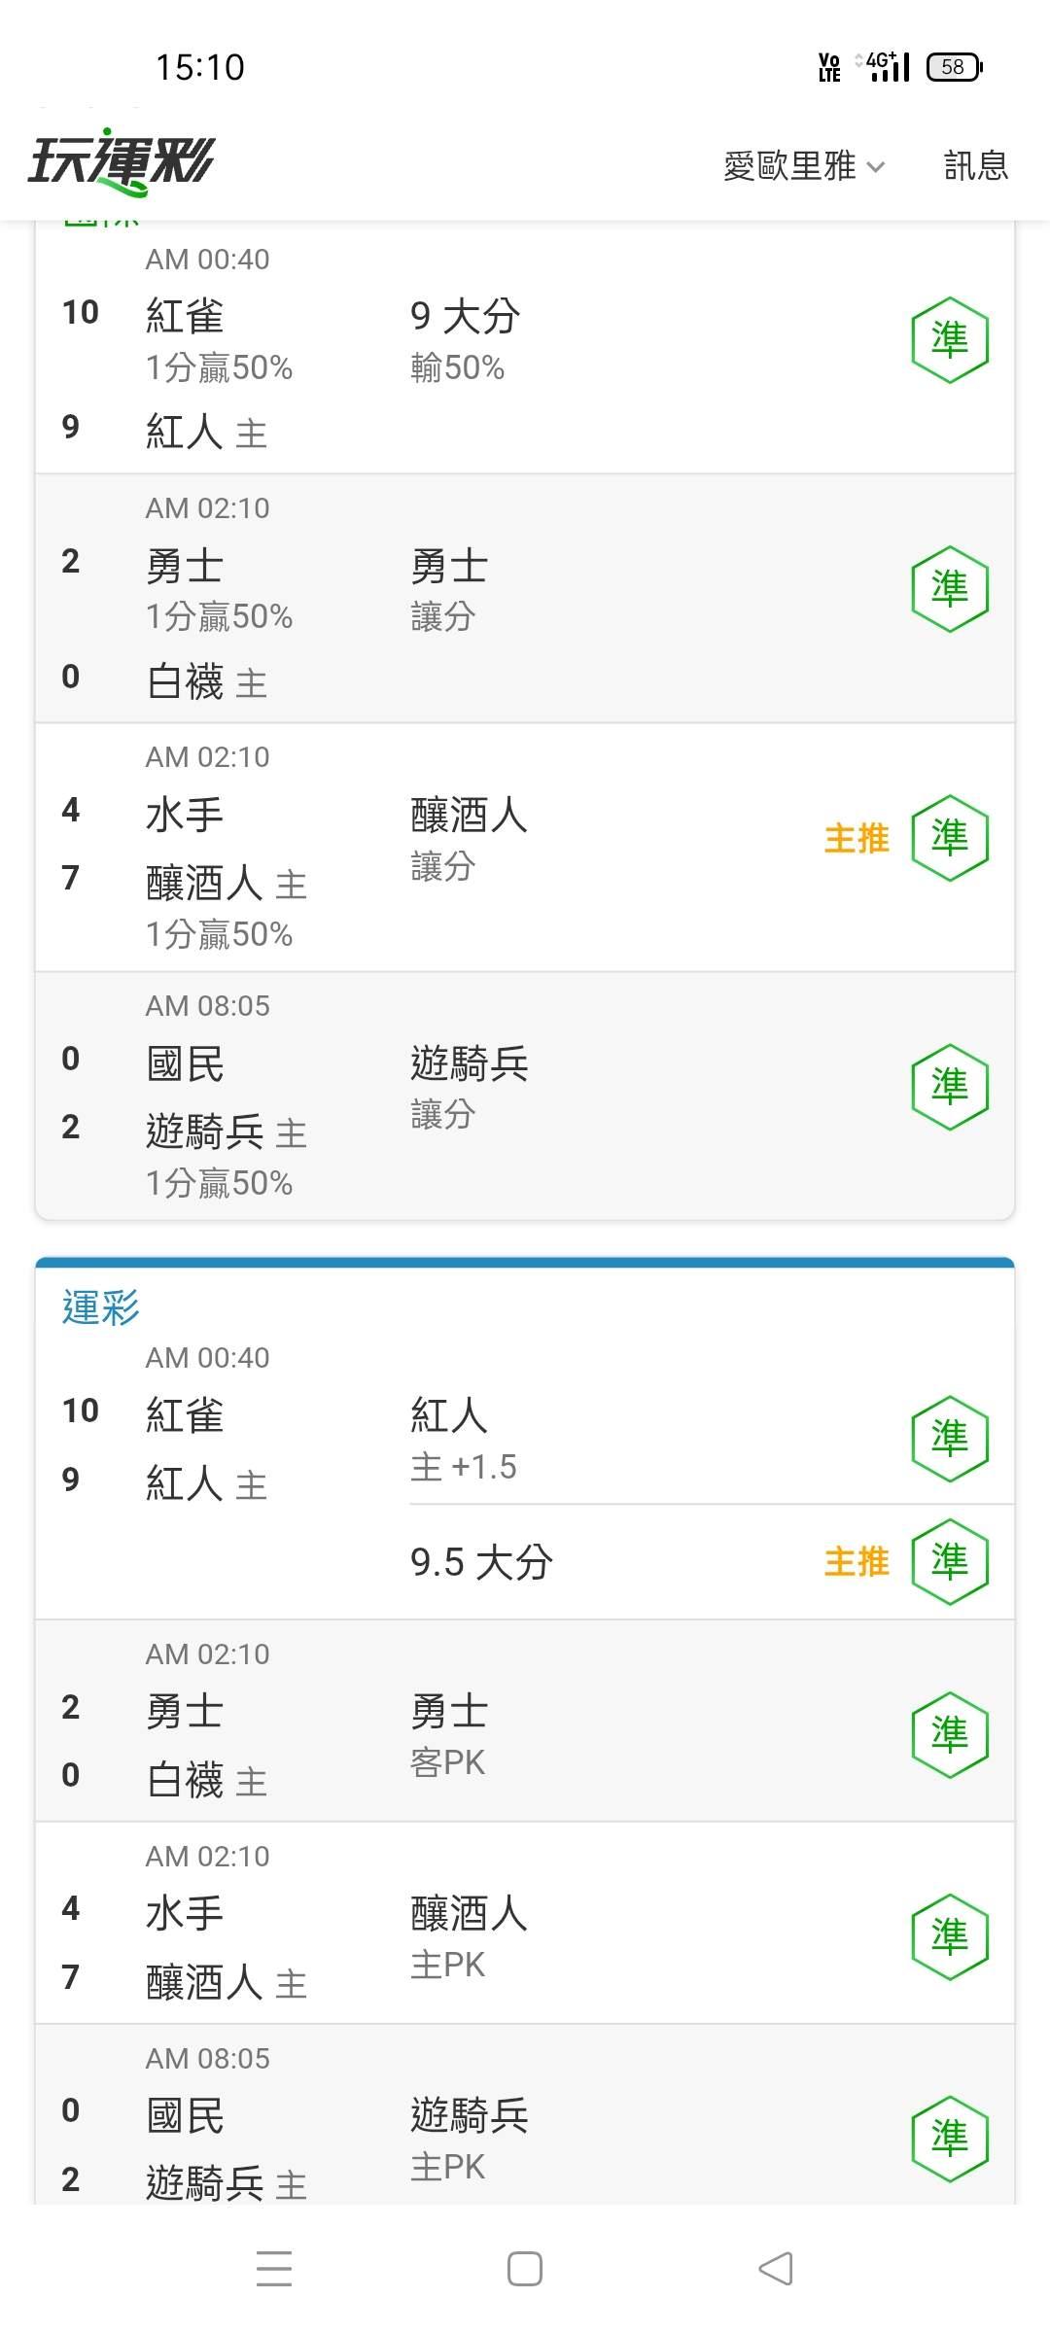Tap 準 badge beside 遊騎兵 讓分 prediction
Viewport: 1050px width, 2333px height.
tap(950, 1087)
